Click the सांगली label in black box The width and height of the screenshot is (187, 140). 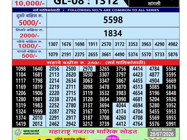(x=154, y=3)
